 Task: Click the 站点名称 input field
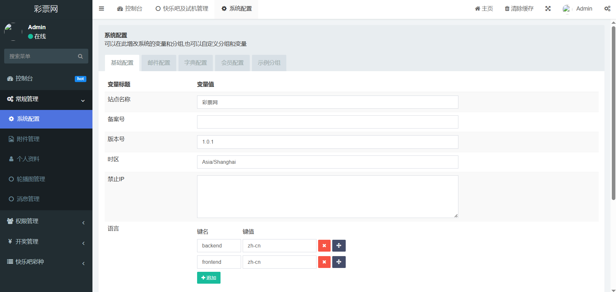pyautogui.click(x=327, y=102)
